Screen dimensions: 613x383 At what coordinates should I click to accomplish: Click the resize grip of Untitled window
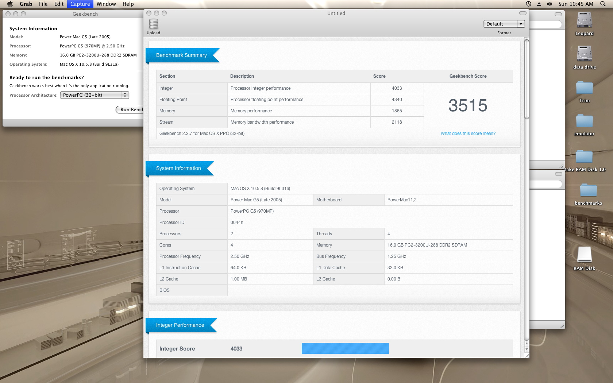click(527, 355)
